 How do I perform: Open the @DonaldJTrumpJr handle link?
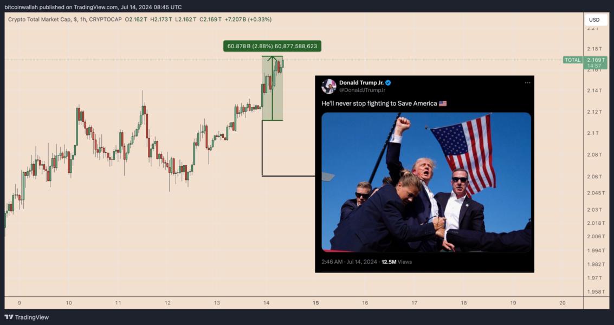tap(362, 90)
